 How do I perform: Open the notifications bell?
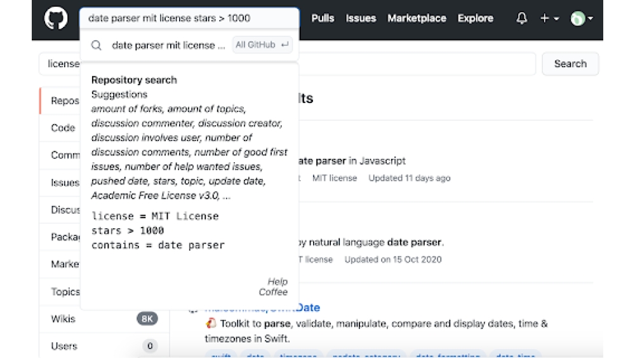point(521,18)
